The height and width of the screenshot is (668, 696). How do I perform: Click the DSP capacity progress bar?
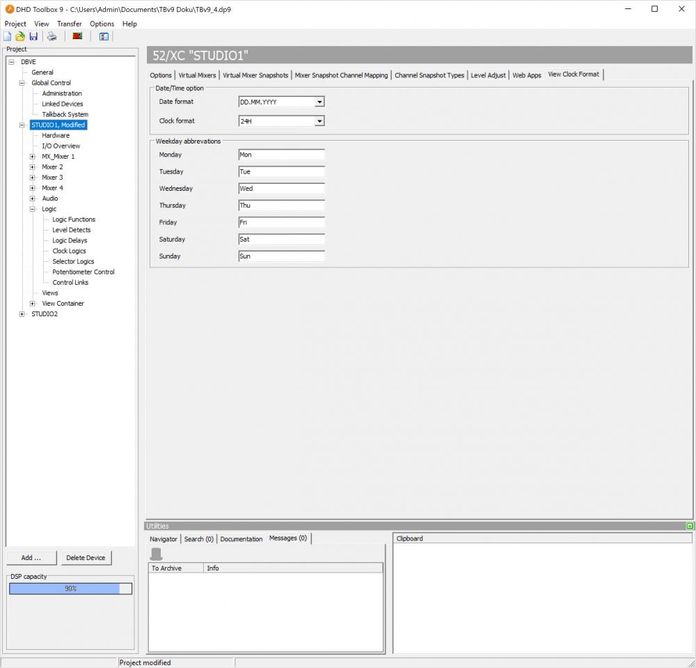[70, 589]
